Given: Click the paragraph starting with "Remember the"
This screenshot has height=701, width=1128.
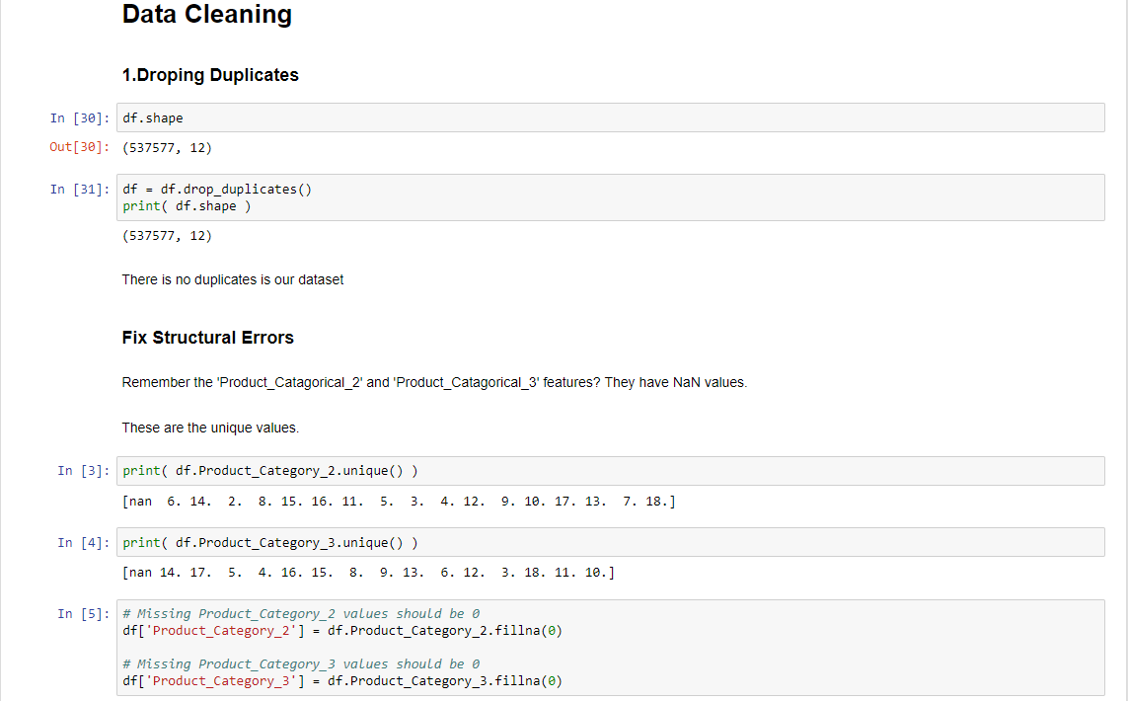Looking at the screenshot, I should tap(434, 382).
